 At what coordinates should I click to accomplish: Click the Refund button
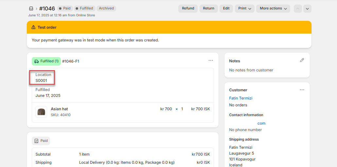coord(188,8)
